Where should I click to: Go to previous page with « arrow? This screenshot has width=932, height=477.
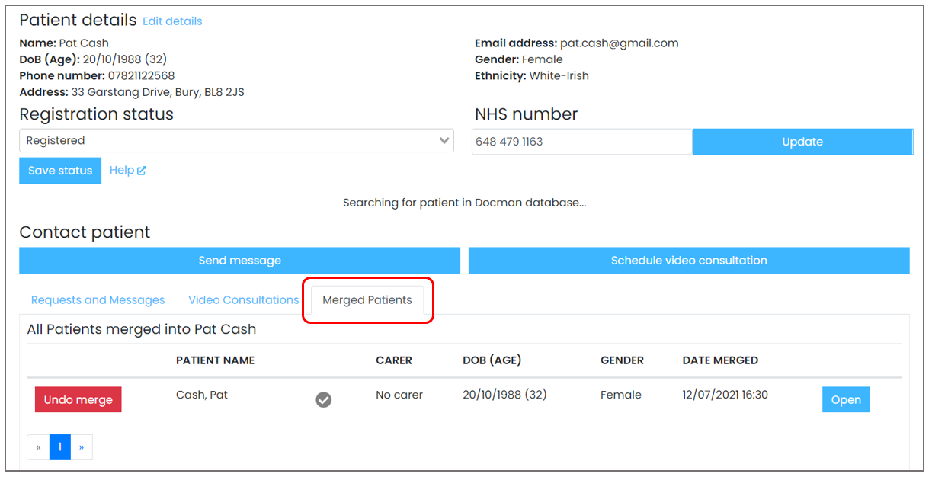pos(38,447)
